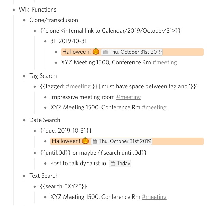Click the bullet next to Tag Search
This screenshot has height=206, width=220.
tap(24, 76)
